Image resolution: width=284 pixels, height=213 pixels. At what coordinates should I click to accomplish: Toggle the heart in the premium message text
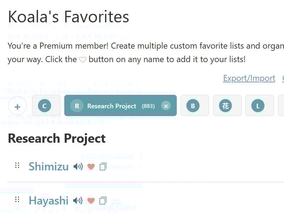tap(82, 59)
